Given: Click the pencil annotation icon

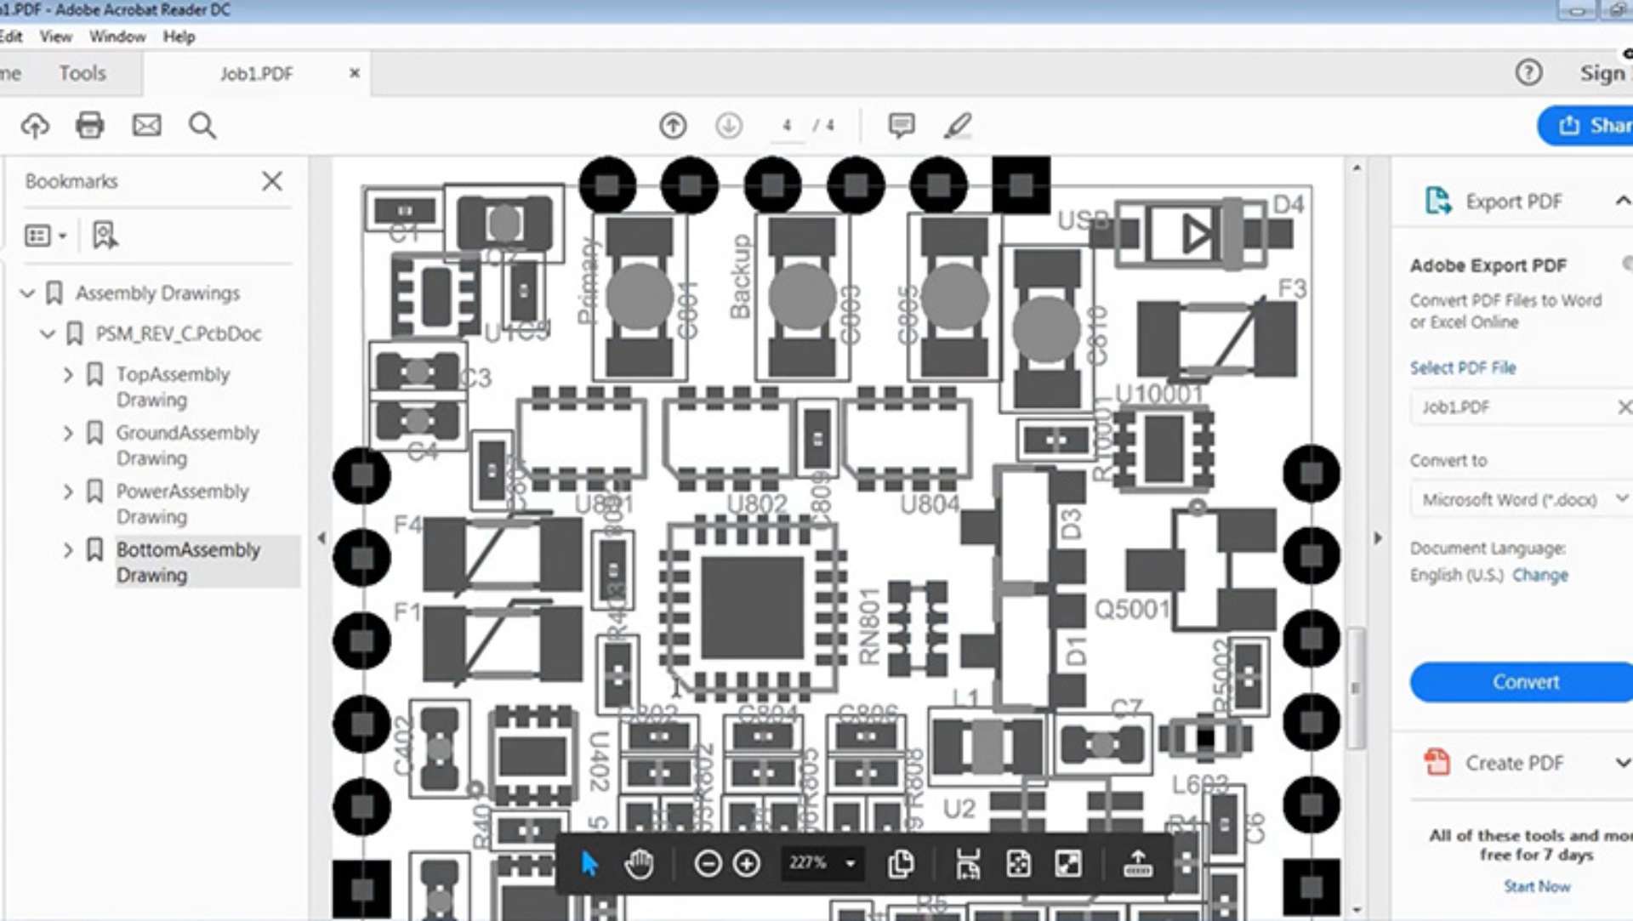Looking at the screenshot, I should pos(957,125).
